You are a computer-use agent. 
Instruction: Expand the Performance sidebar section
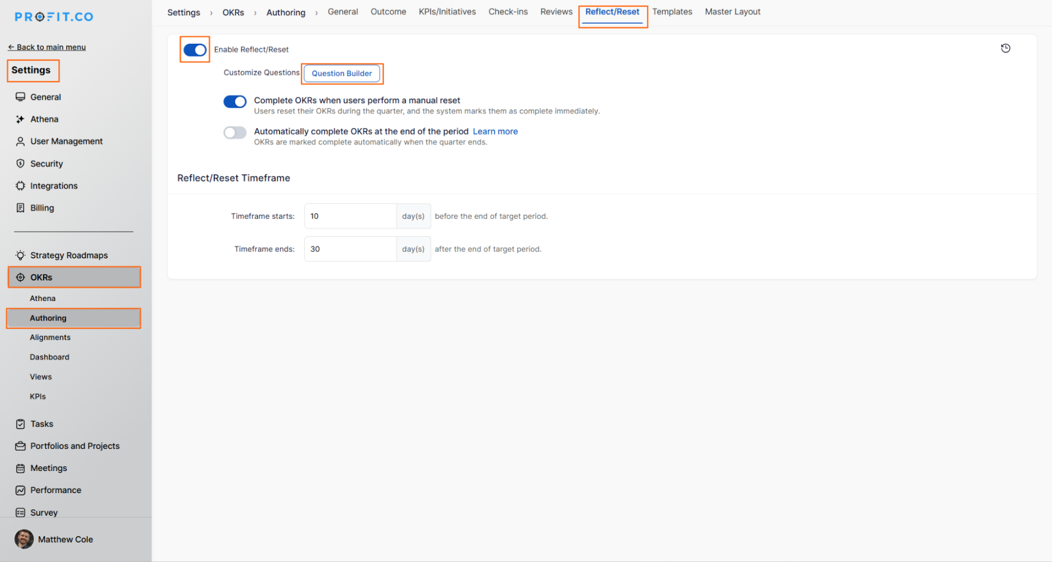pos(55,490)
